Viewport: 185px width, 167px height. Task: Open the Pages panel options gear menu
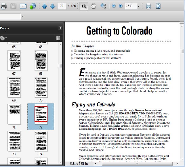click(x=3, y=38)
